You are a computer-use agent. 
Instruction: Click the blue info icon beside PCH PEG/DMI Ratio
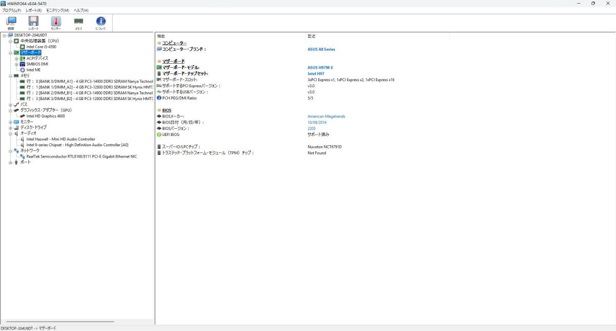tap(159, 98)
